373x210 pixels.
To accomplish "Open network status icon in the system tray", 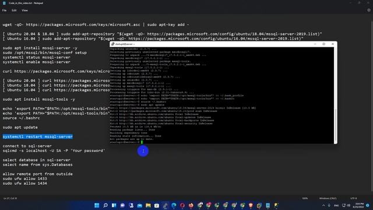I will tap(344, 205).
